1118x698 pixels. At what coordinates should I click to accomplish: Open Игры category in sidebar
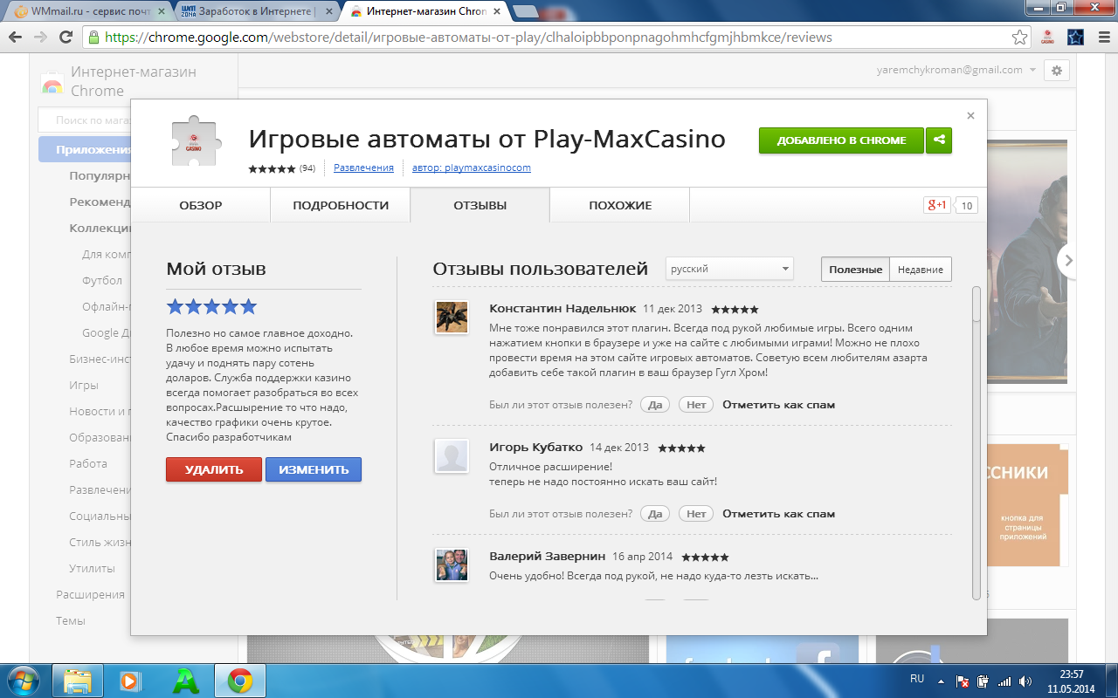click(x=84, y=386)
